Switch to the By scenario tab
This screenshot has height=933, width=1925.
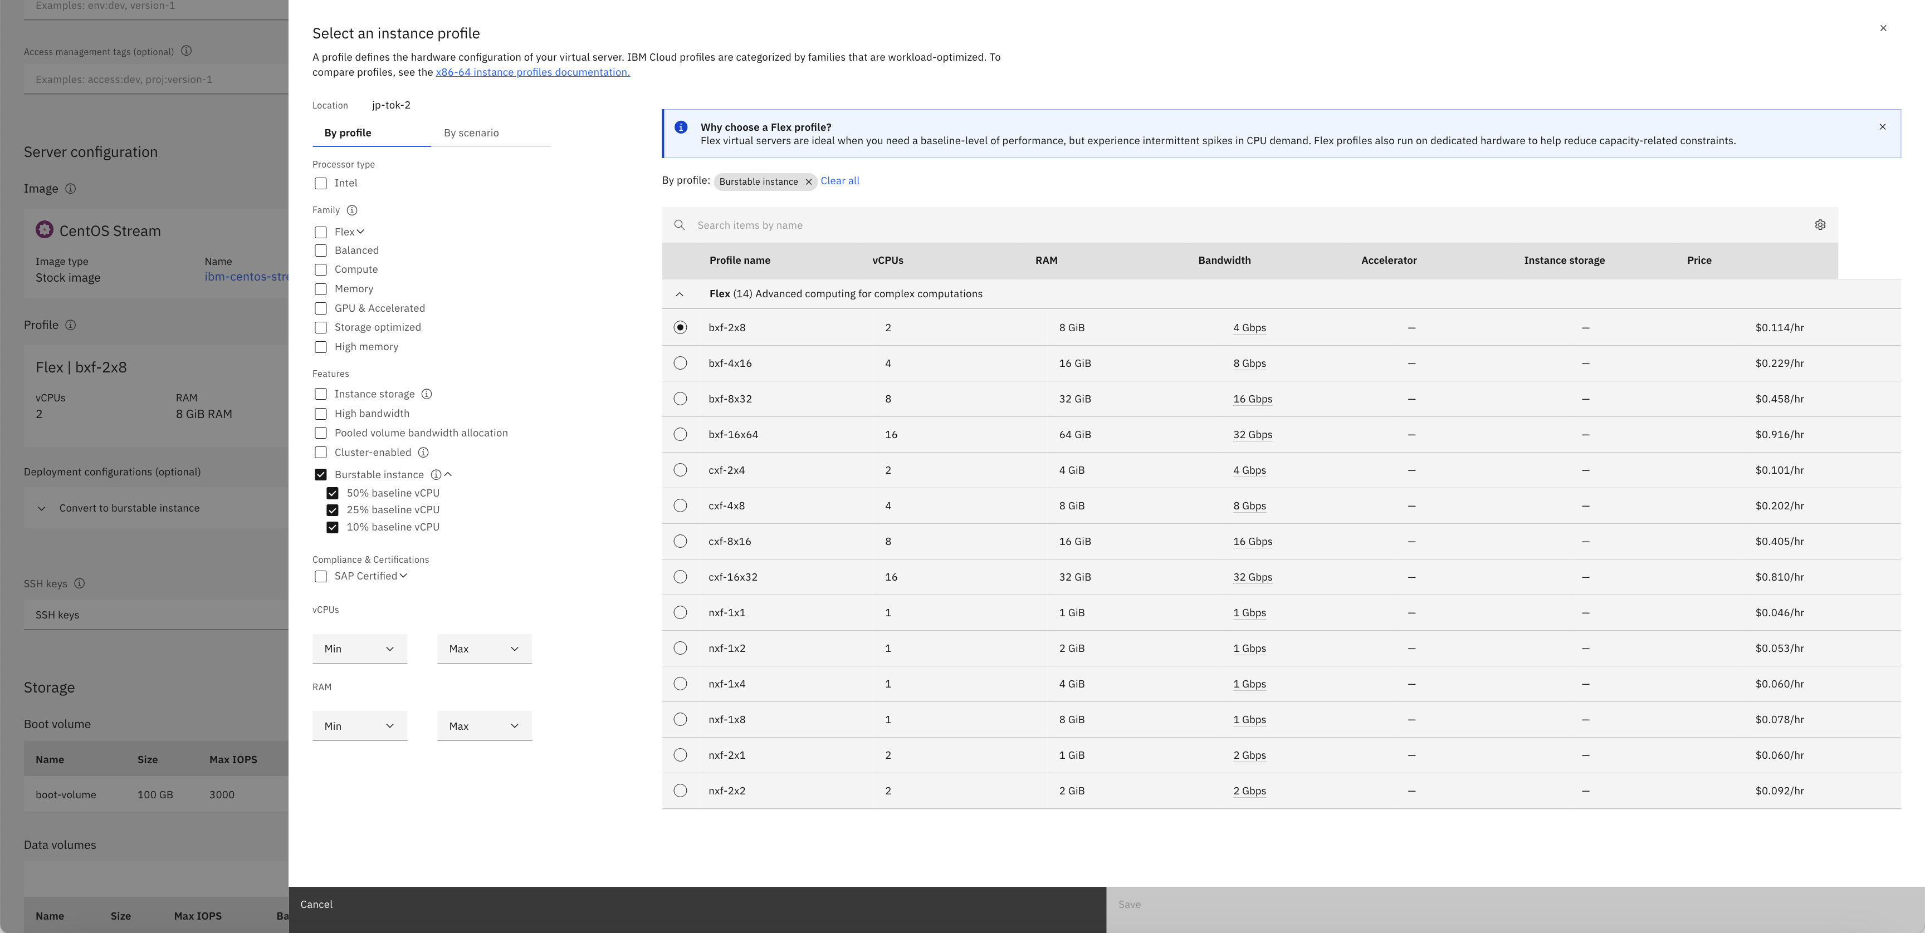click(471, 133)
